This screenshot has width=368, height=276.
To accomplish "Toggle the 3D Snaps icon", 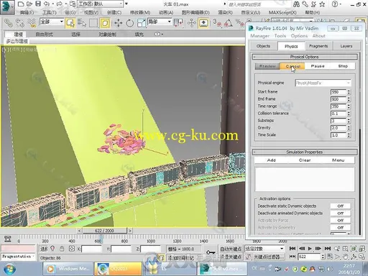I will click(x=217, y=23).
